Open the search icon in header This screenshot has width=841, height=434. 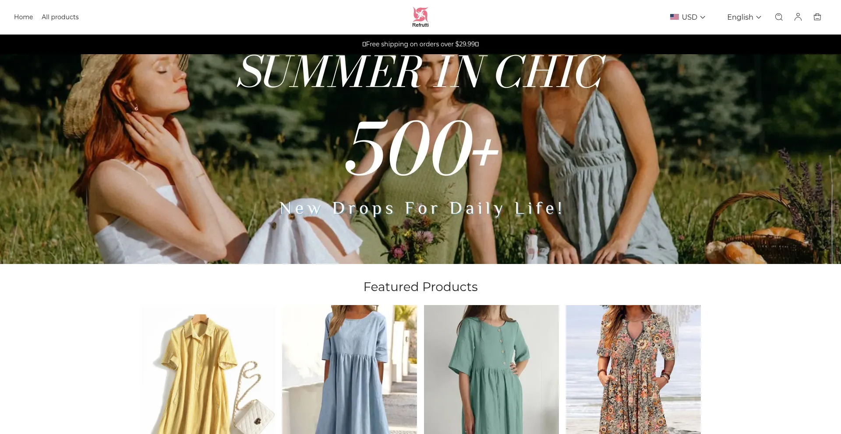point(779,17)
